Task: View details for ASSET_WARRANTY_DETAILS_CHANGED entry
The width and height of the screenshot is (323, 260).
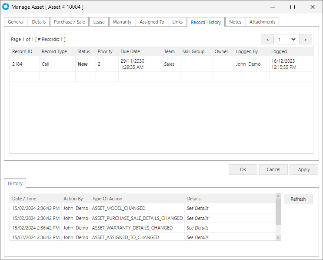Action: [x=197, y=228]
